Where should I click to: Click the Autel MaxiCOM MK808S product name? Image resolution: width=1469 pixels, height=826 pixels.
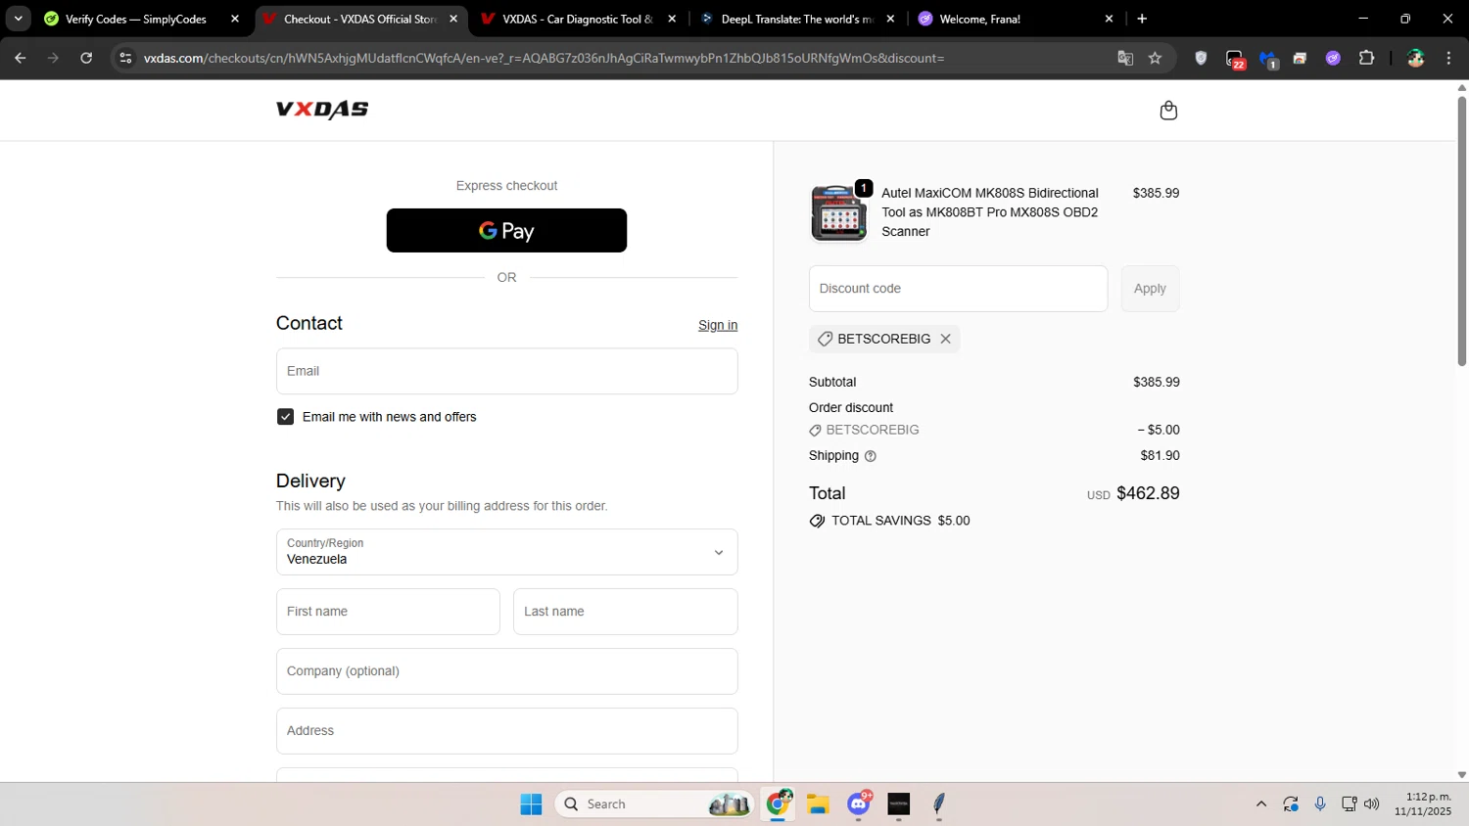click(990, 212)
